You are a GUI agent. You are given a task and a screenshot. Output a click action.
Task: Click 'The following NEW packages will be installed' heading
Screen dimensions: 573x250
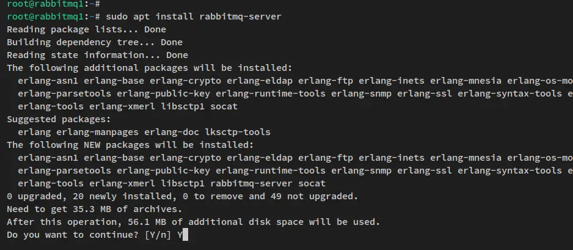tap(130, 145)
